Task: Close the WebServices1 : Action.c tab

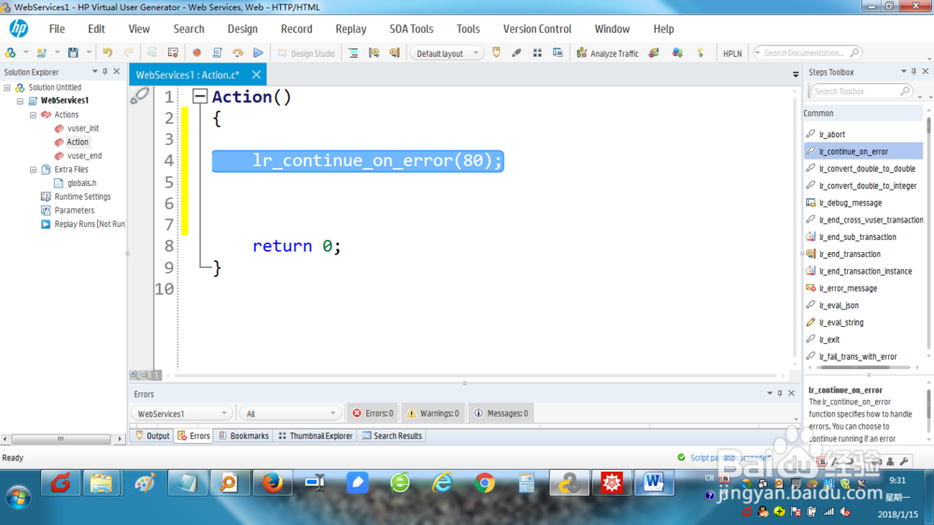Action: tap(256, 75)
